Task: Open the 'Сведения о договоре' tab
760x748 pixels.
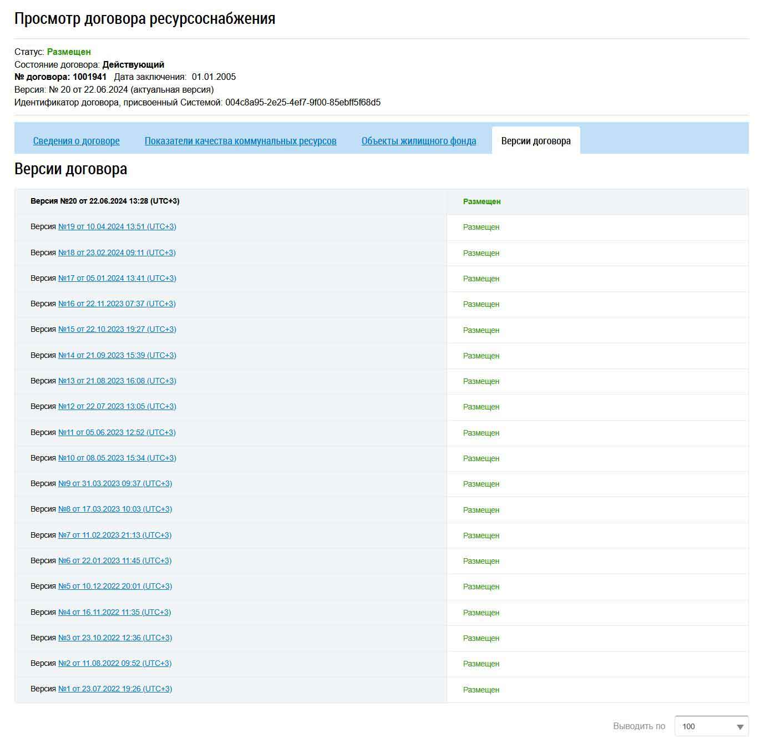Action: tap(76, 141)
